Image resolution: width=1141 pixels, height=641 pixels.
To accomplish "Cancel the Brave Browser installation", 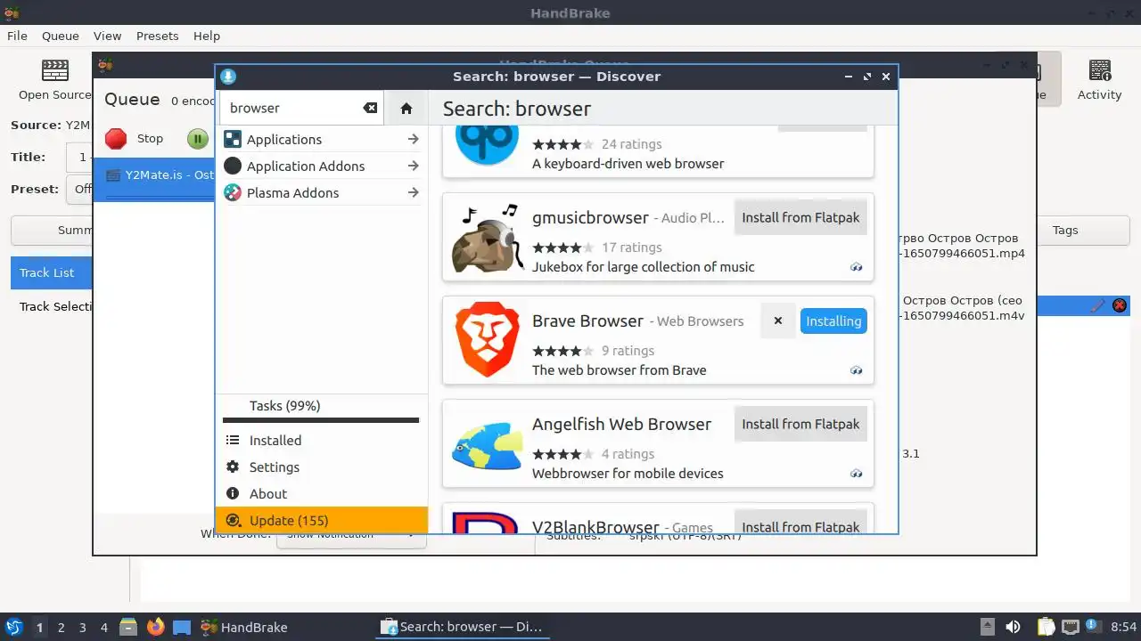I will pos(778,320).
